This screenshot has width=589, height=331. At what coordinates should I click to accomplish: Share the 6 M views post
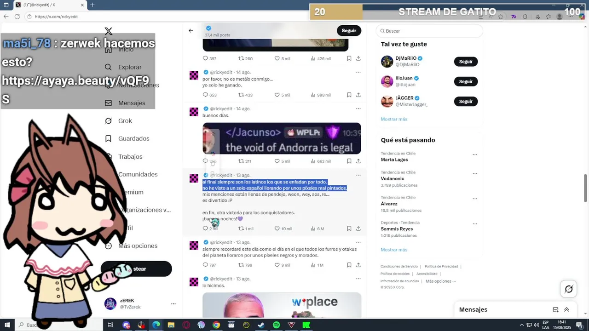(358, 228)
